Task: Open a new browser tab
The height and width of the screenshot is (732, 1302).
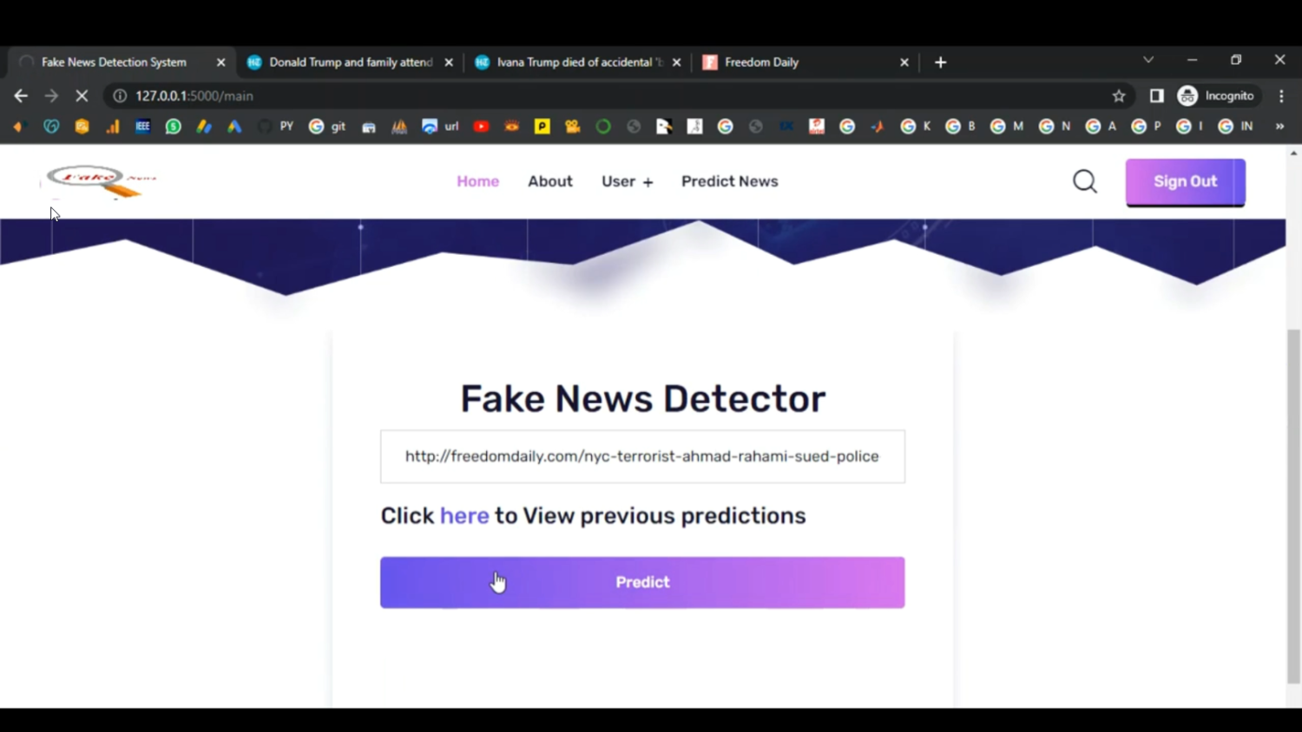Action: pyautogui.click(x=940, y=62)
